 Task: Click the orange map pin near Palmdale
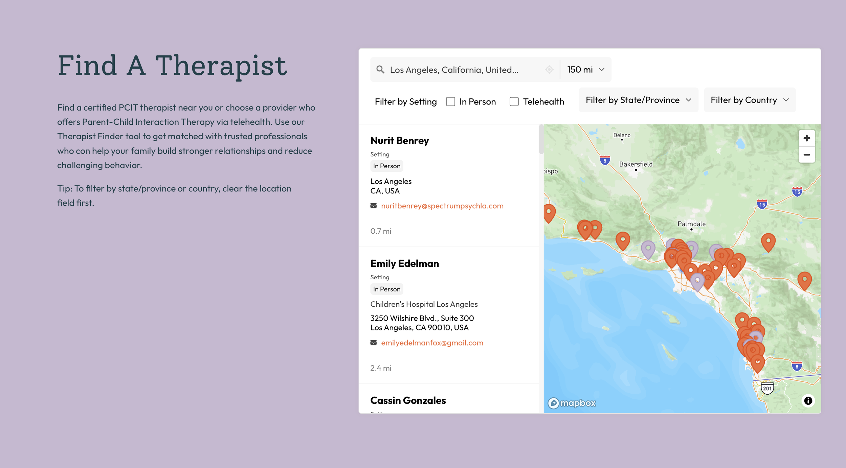point(768,241)
